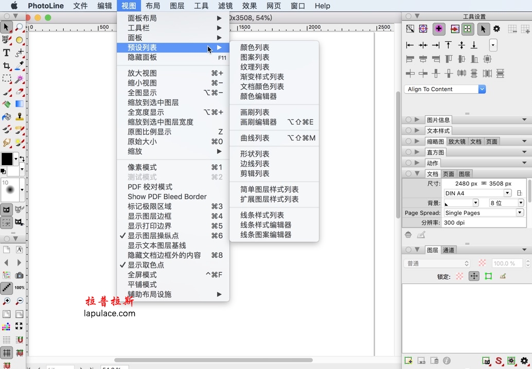Screen dimensions: 532x369
Task: Toggle lock transparency checker icon
Action: [459, 276]
